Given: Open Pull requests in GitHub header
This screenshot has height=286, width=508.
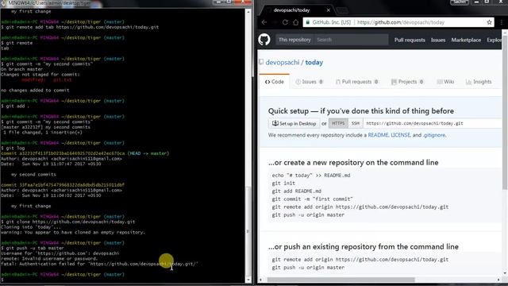Looking at the screenshot, I should pyautogui.click(x=410, y=40).
